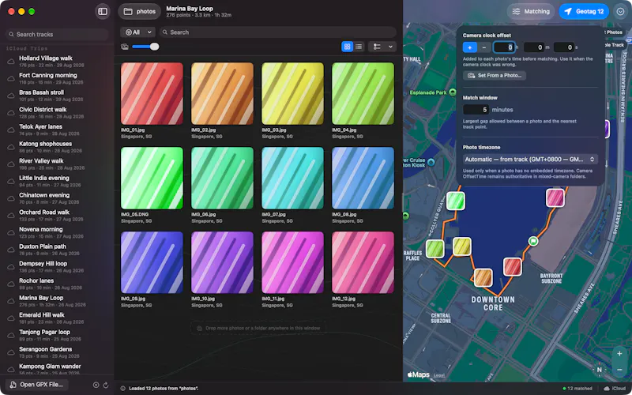Screen dimensions: 632x395
Task: Click the green flag track marker on map
Action: click(533, 241)
